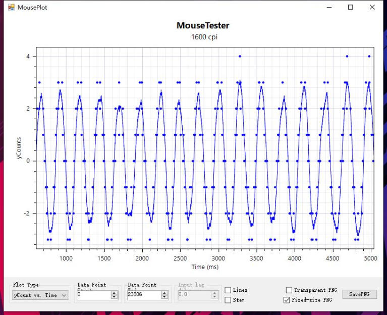The width and height of the screenshot is (387, 315).
Task: Decrease Data Point End with down arrow
Action: [x=164, y=297]
